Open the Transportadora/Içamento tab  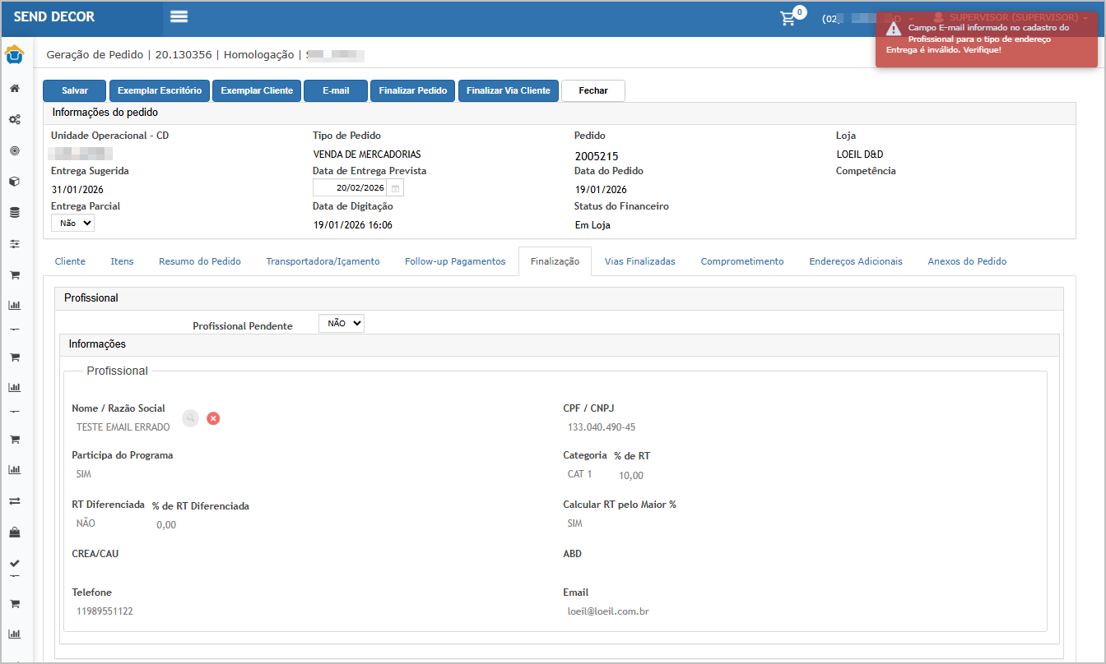click(323, 261)
